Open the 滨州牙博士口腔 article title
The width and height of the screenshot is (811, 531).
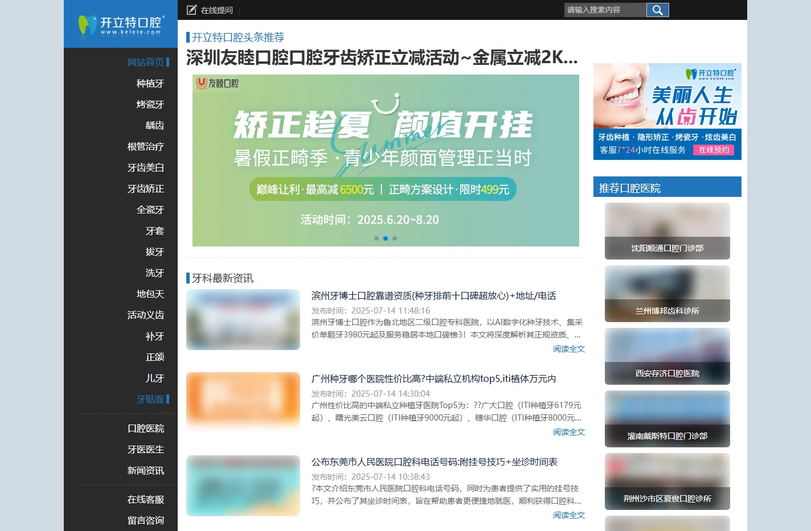[x=433, y=295]
